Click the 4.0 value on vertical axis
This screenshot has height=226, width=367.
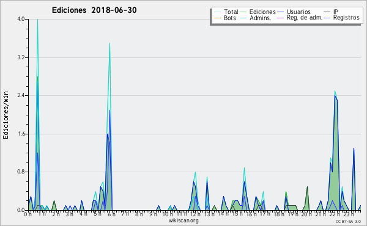point(21,19)
